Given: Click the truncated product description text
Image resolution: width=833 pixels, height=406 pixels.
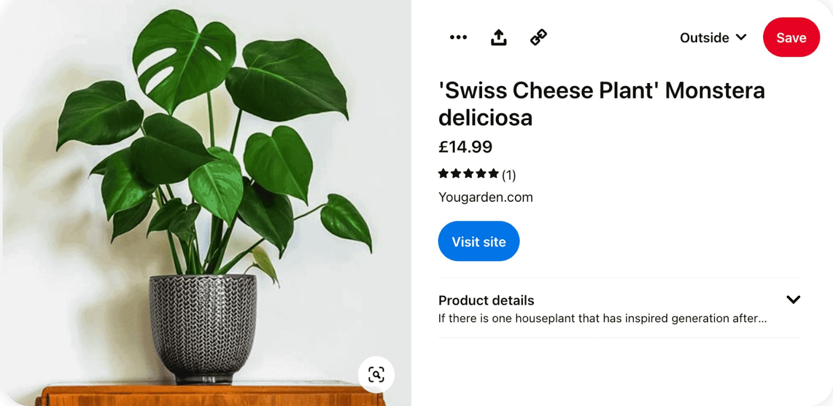Looking at the screenshot, I should (x=602, y=318).
